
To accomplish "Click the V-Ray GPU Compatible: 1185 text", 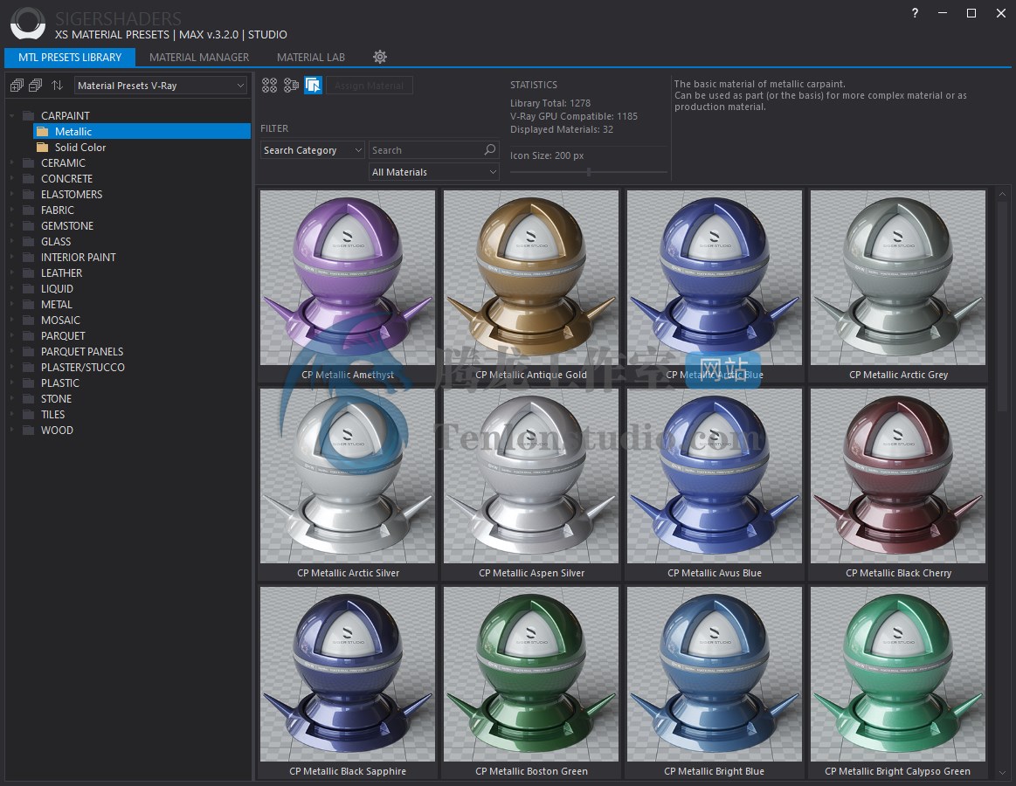I will (573, 116).
